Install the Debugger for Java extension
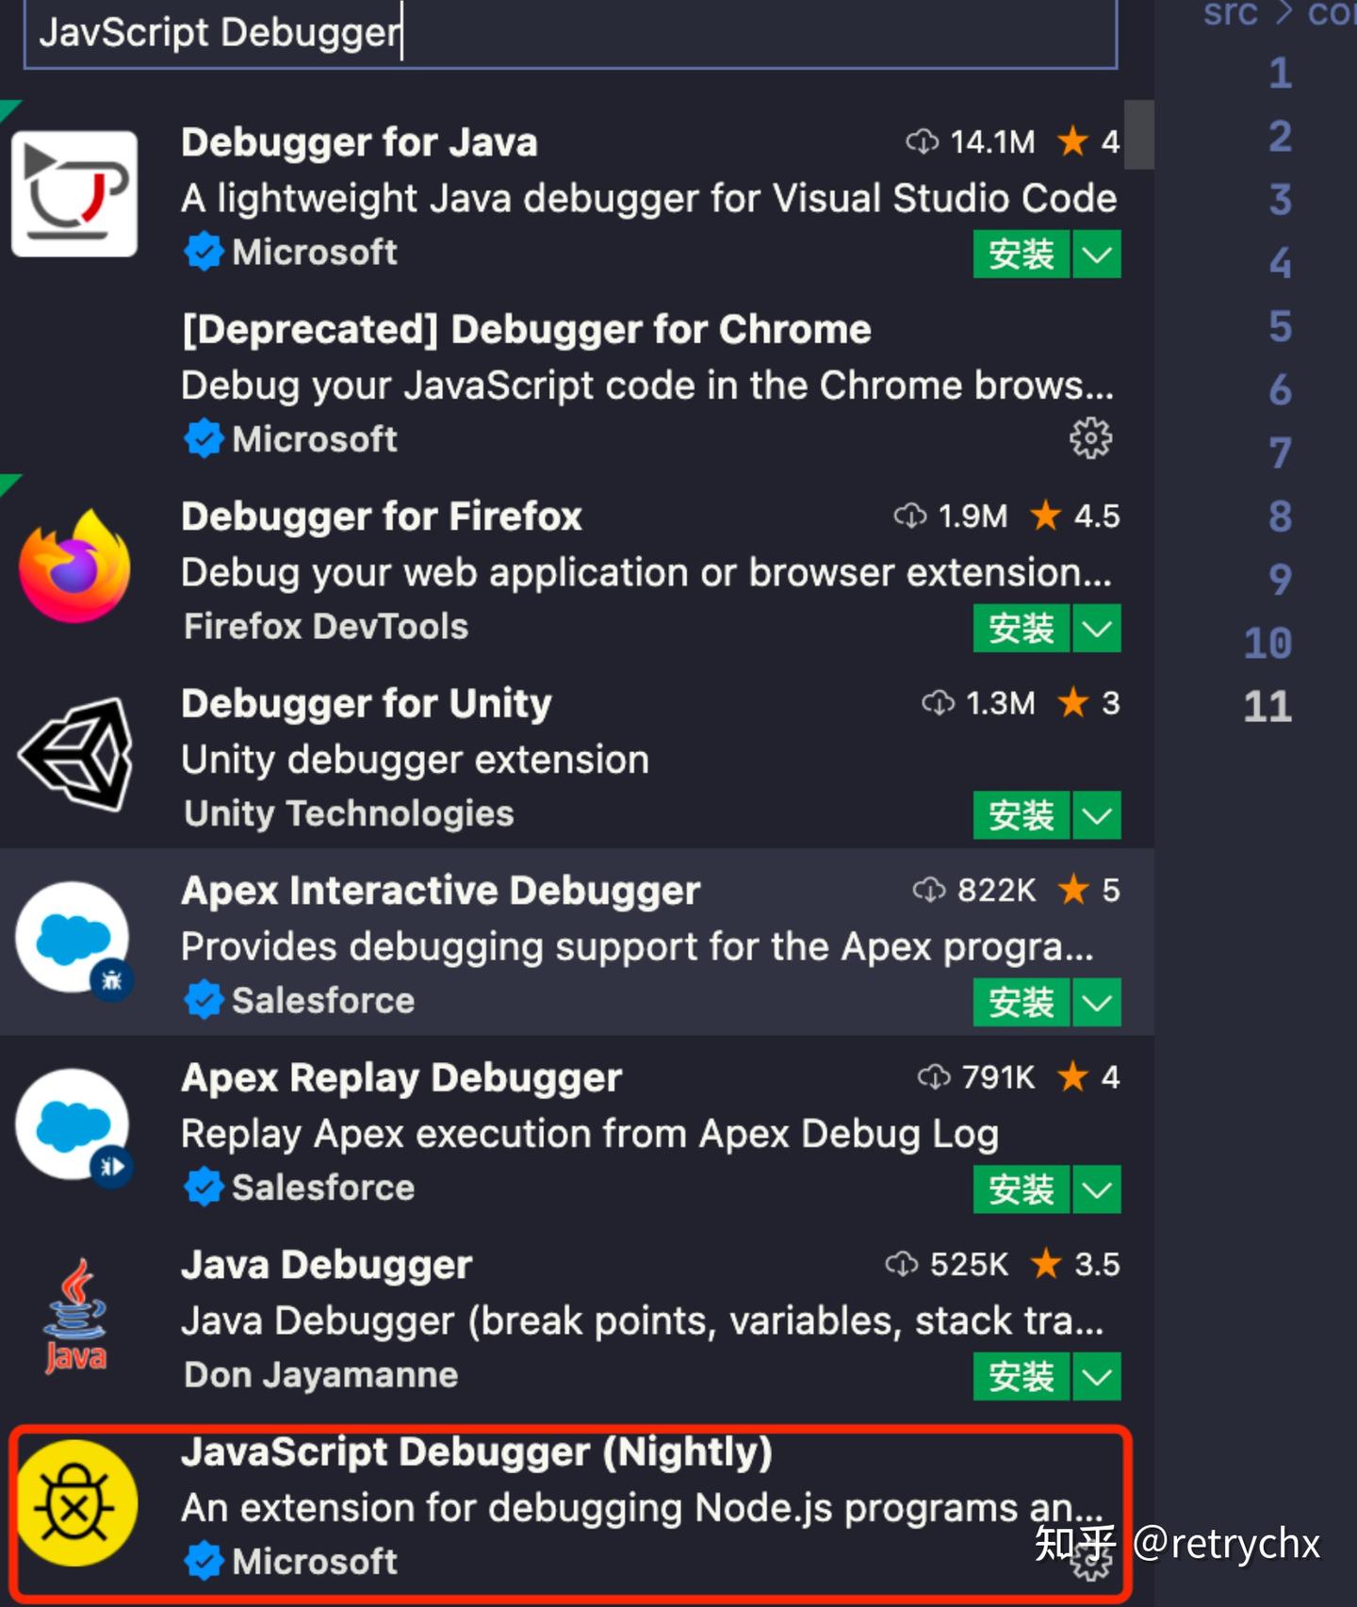This screenshot has height=1607, width=1357. [1021, 254]
